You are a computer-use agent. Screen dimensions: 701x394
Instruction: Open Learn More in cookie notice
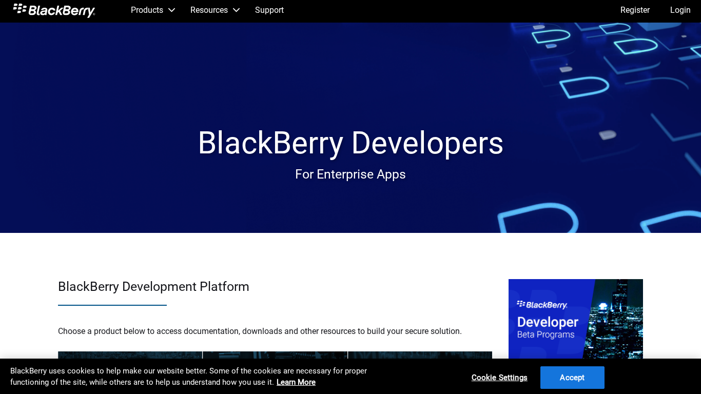click(296, 382)
